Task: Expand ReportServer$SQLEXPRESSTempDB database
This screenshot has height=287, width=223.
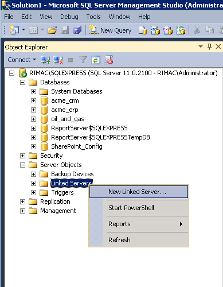Action: [33, 137]
